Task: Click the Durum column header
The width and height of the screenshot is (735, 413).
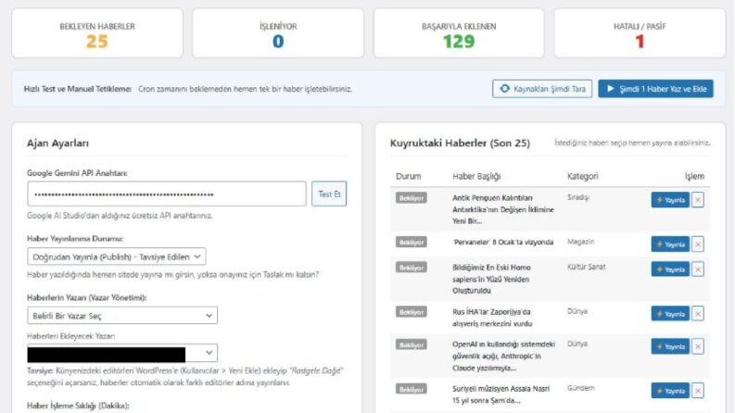Action: (408, 176)
